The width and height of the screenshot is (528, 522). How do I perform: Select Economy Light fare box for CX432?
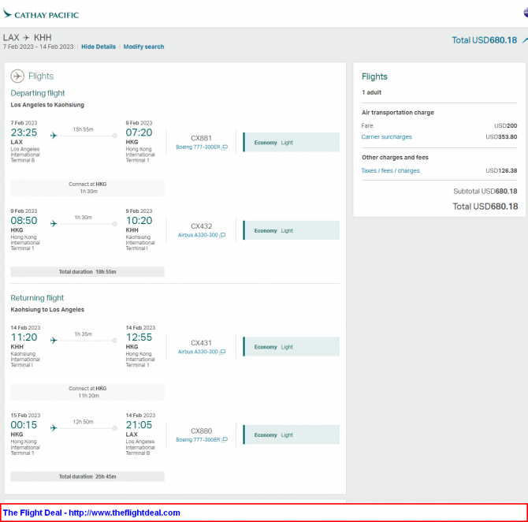[292, 230]
